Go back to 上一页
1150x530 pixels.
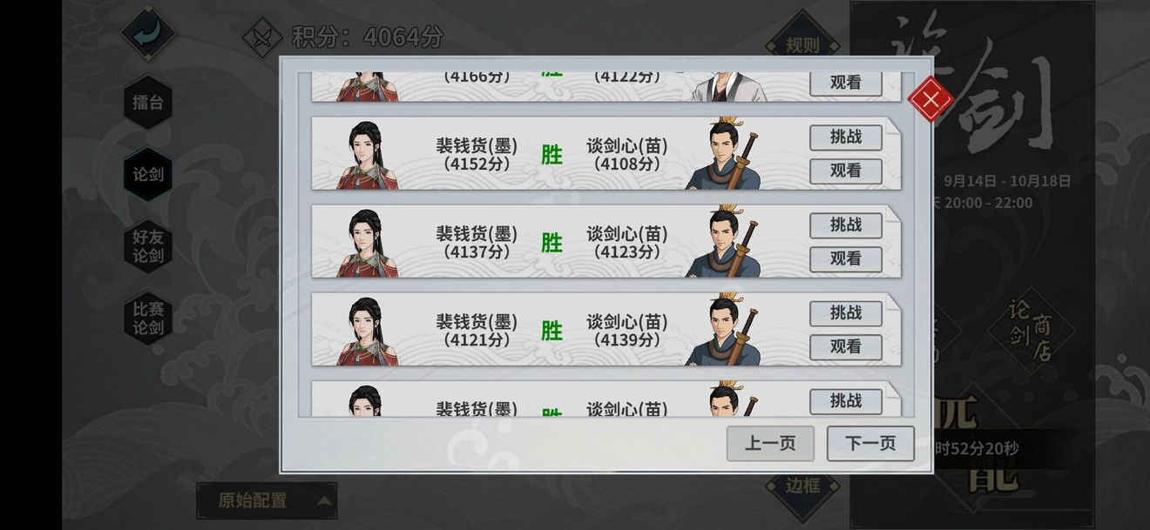pyautogui.click(x=770, y=443)
